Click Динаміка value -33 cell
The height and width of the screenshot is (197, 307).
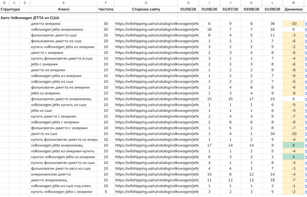[293, 134]
